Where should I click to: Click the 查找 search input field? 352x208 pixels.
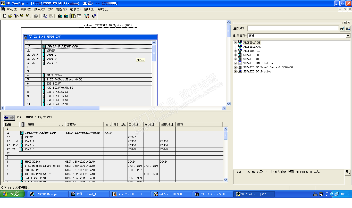point(293,28)
